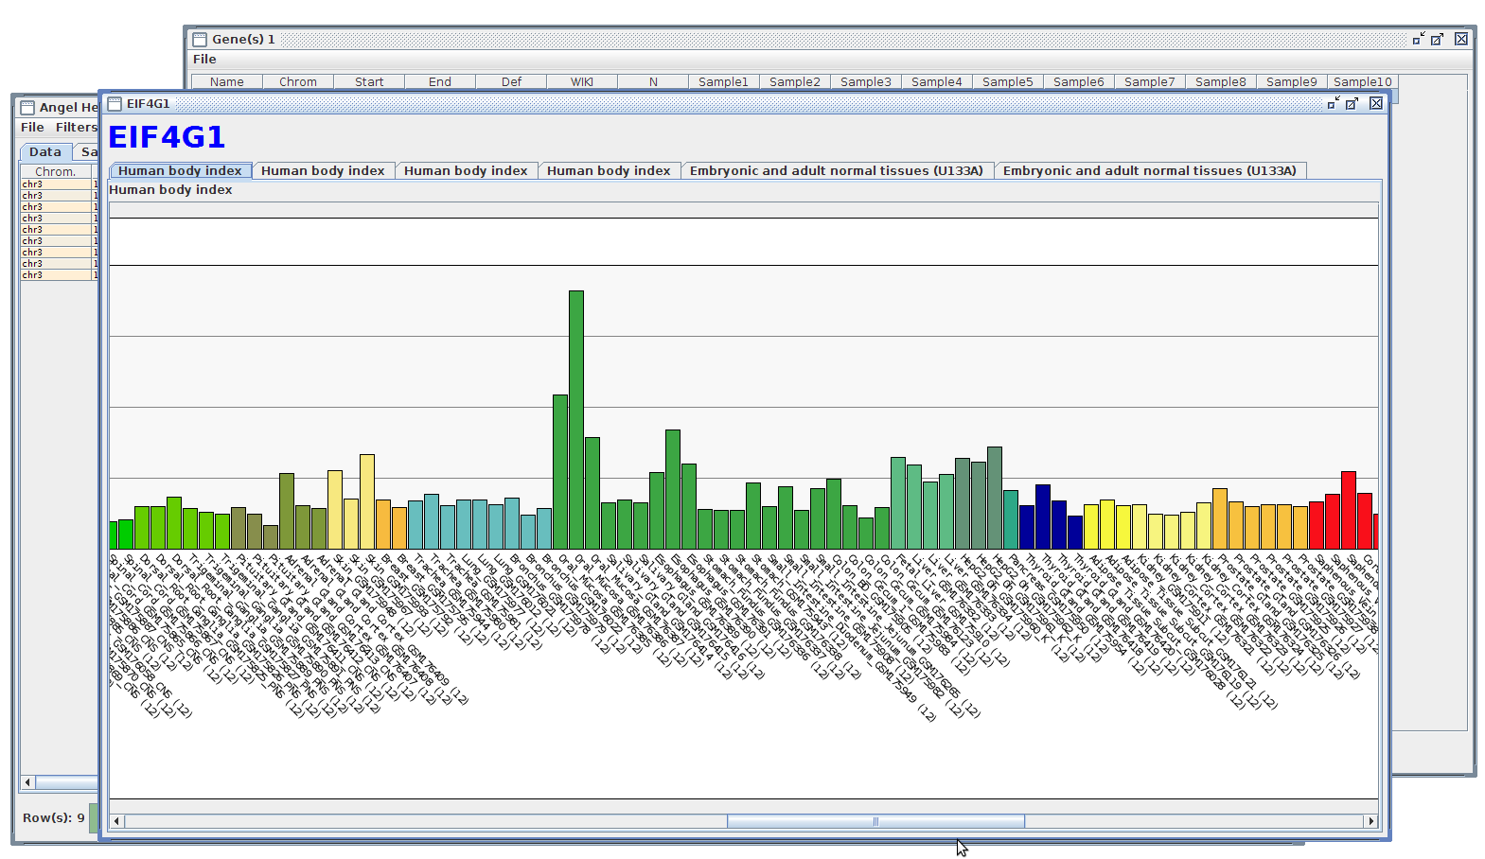The image size is (1485, 859).
Task: Maximize the Gene(s) 1 window
Action: pos(1437,40)
